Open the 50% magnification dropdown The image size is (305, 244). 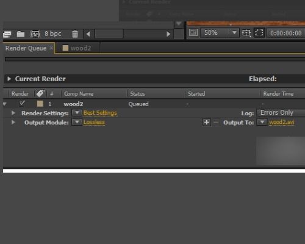(x=220, y=33)
